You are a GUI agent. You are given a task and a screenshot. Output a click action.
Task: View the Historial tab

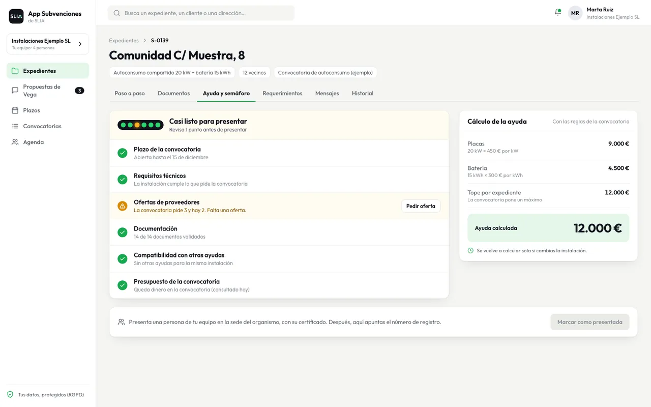click(363, 94)
